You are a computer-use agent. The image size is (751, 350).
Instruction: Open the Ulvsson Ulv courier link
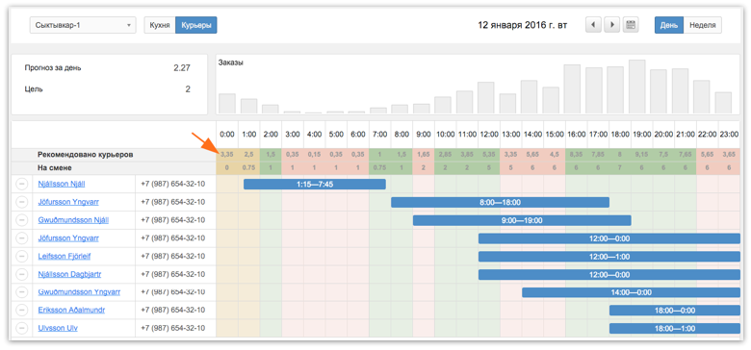click(58, 329)
